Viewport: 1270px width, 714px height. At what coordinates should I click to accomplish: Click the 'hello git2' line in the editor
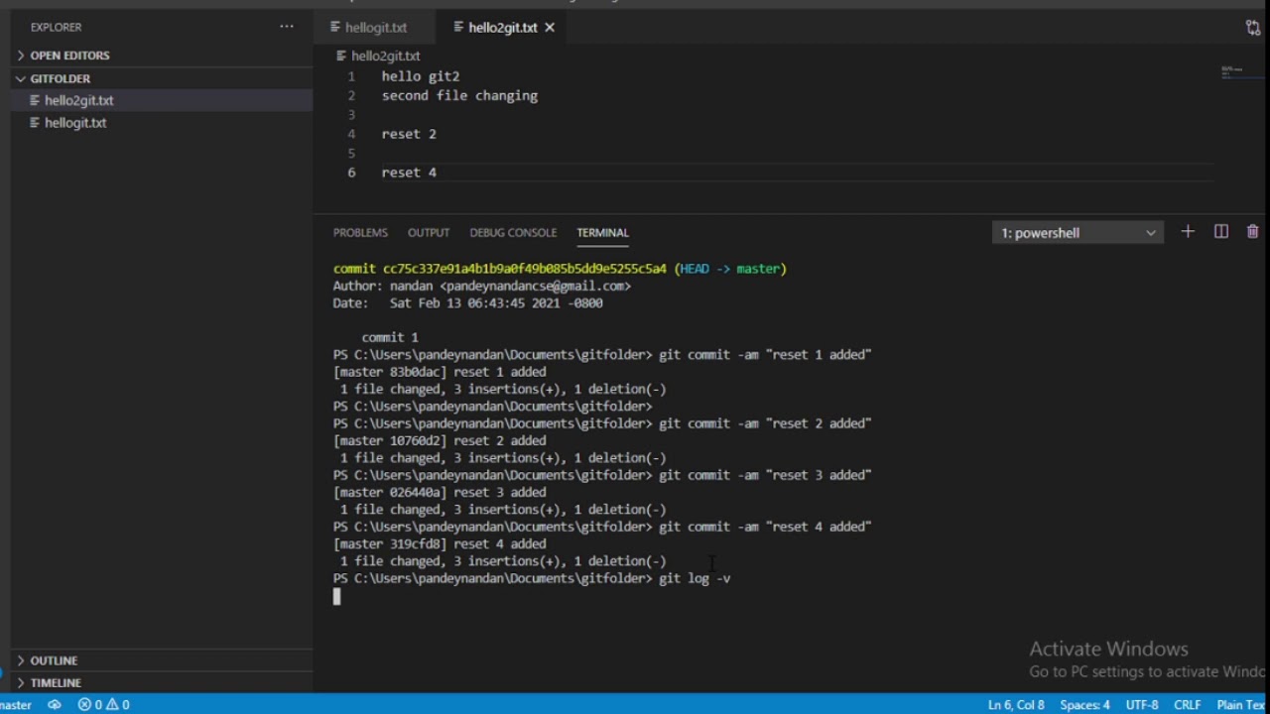click(x=421, y=76)
